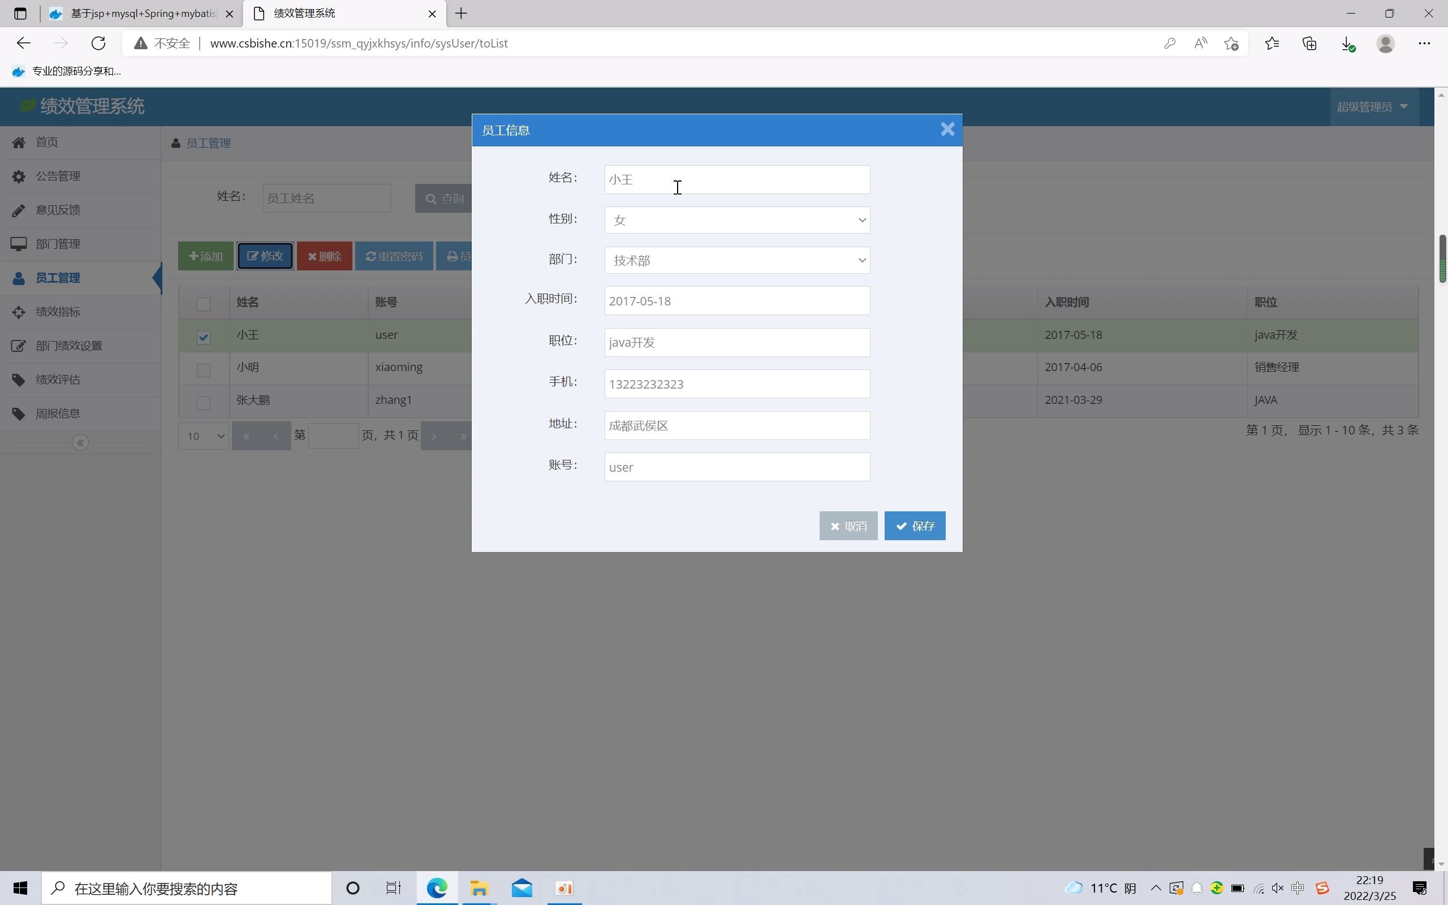Click the Windows Start button
The height and width of the screenshot is (905, 1448).
point(20,888)
